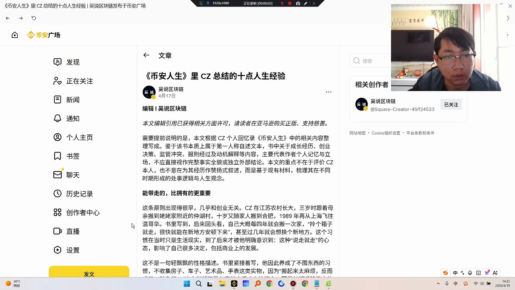Open 新闻 in the sidebar
The width and height of the screenshot is (515, 290).
(x=67, y=99)
